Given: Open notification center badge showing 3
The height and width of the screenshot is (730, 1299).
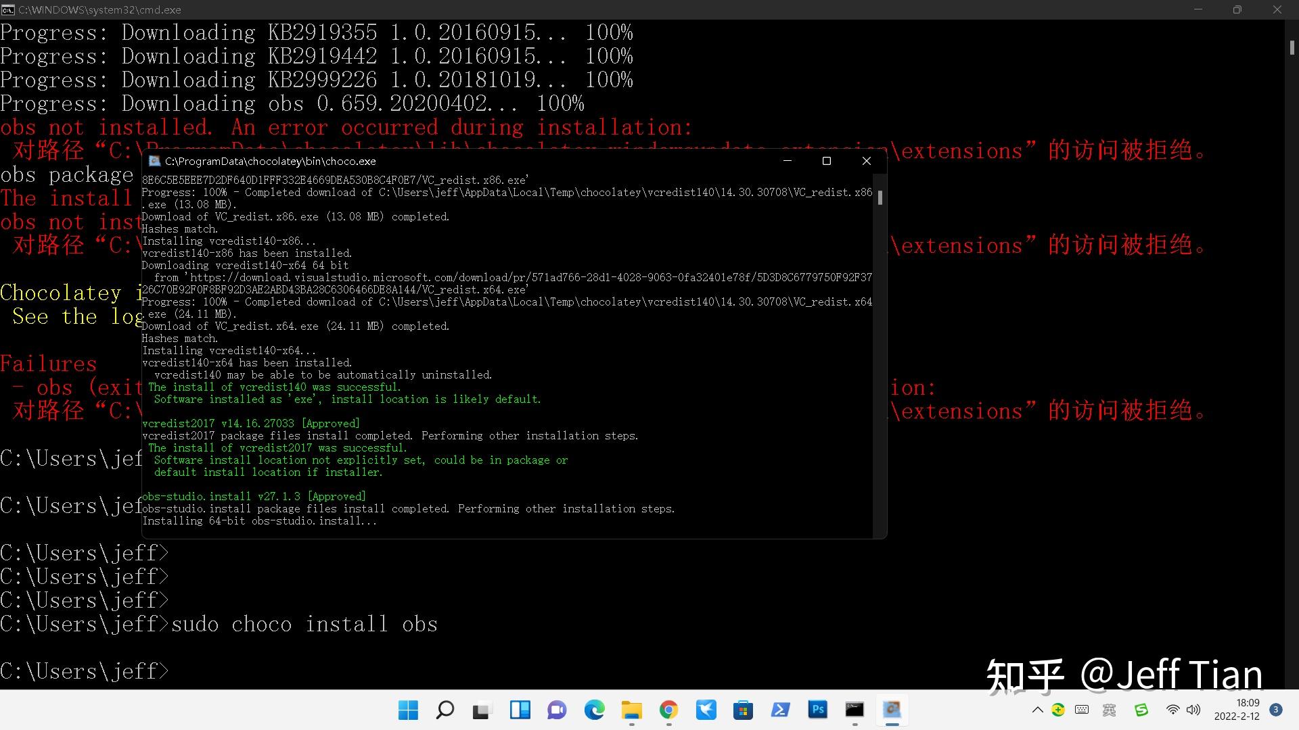Looking at the screenshot, I should pyautogui.click(x=1276, y=710).
